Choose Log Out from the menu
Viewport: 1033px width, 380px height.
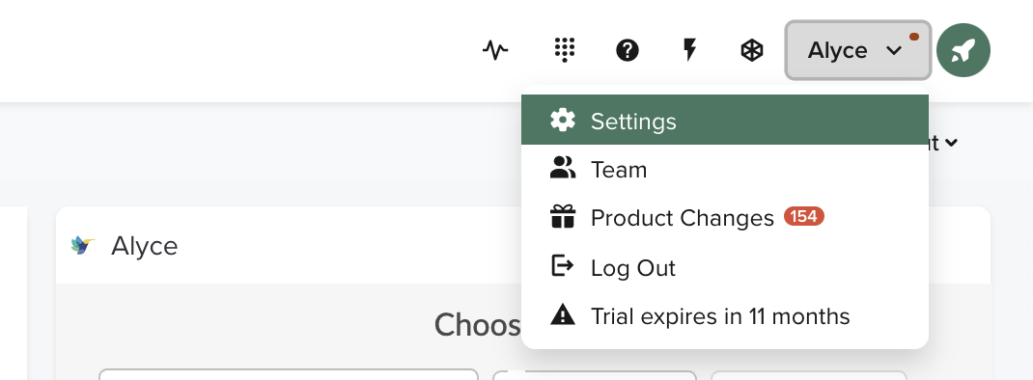725,267
